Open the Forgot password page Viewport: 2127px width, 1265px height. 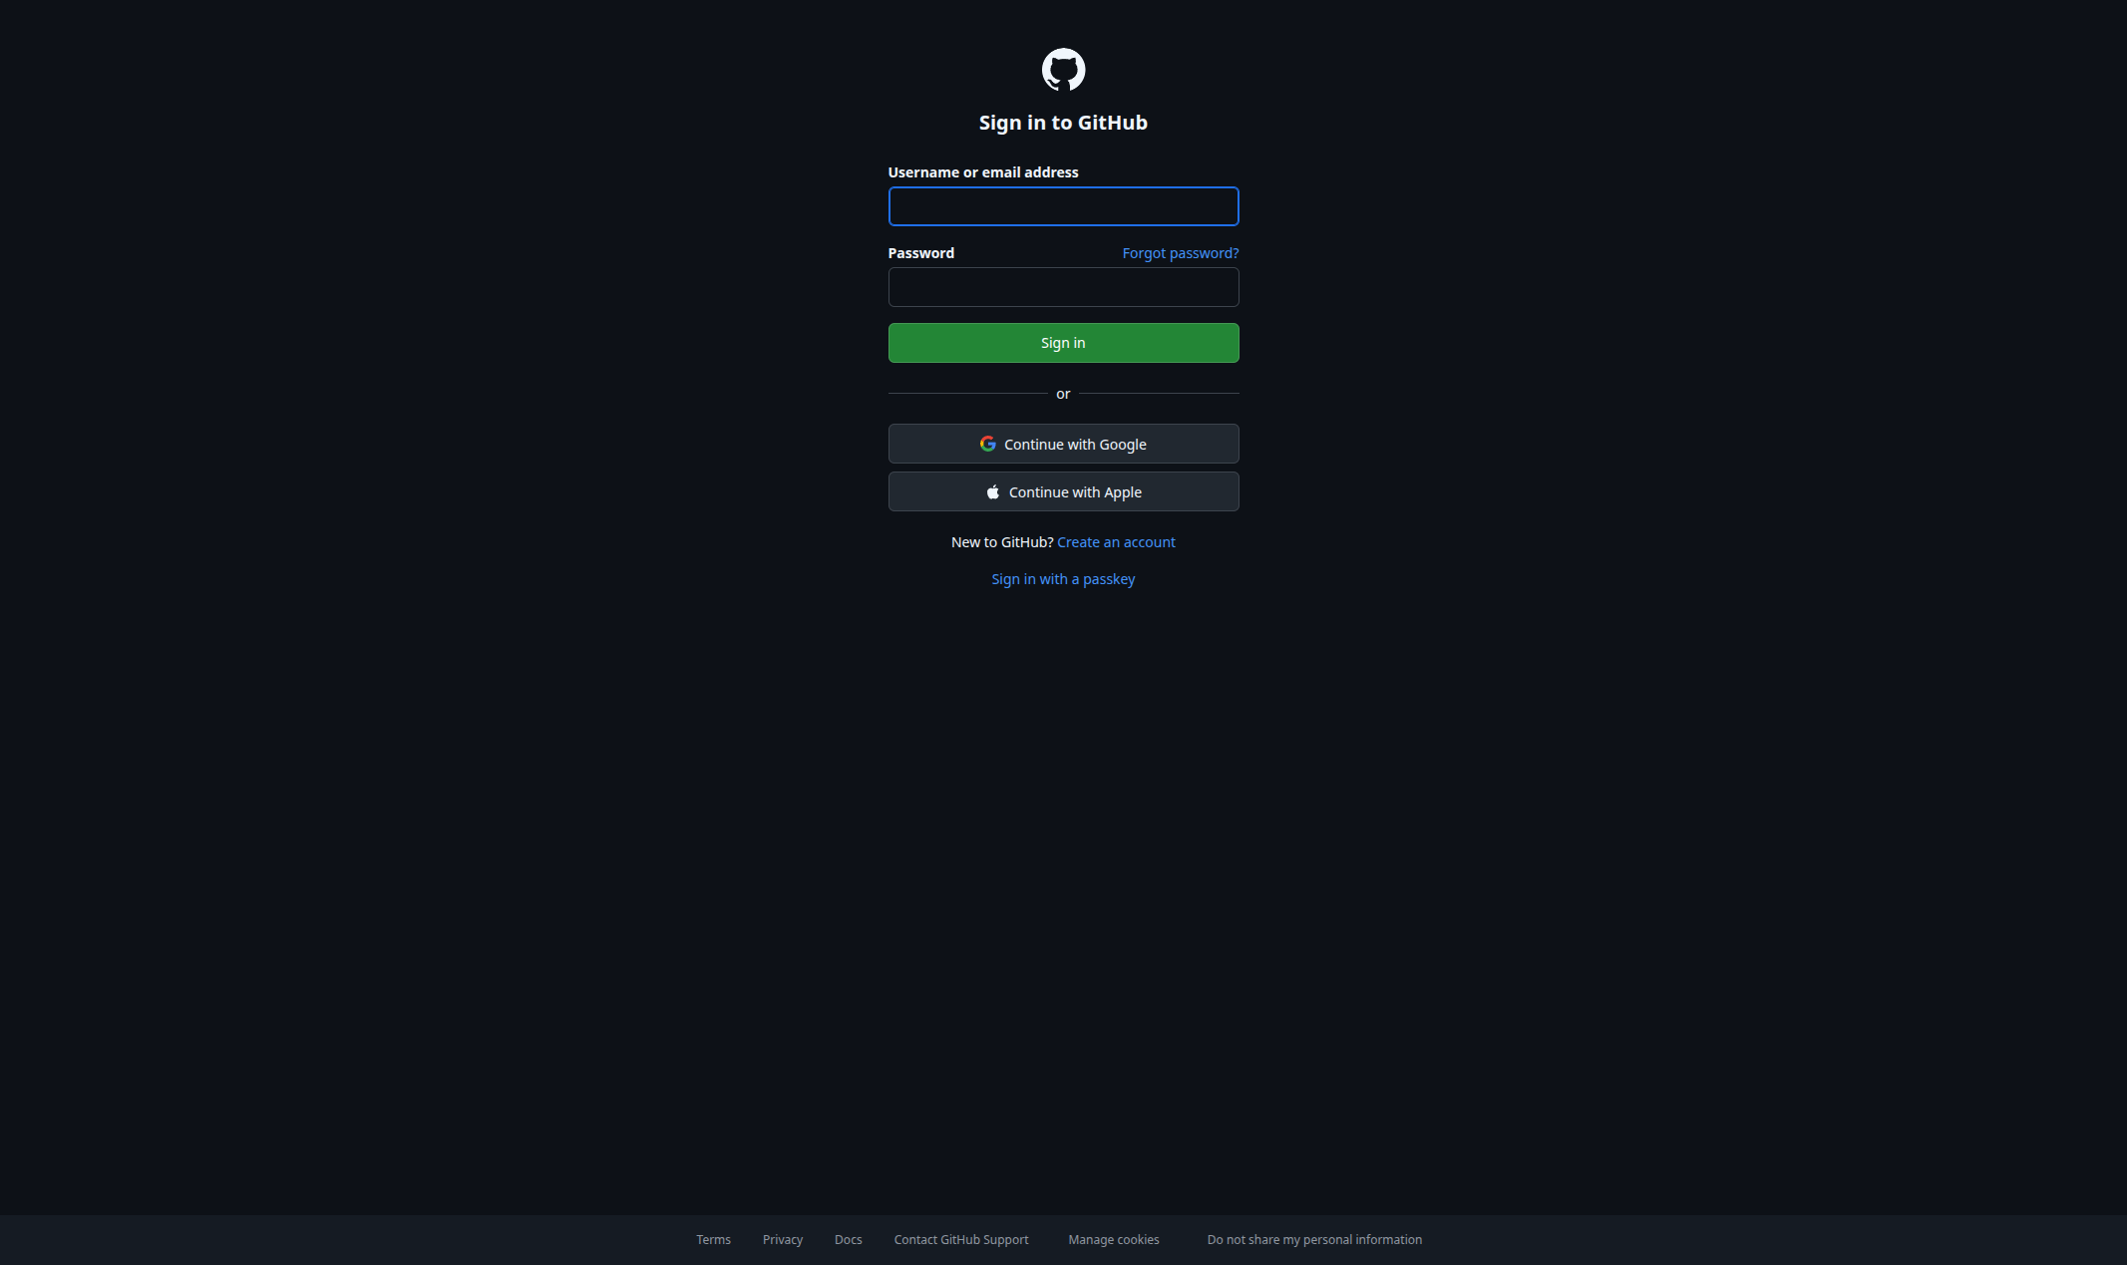[x=1180, y=252]
